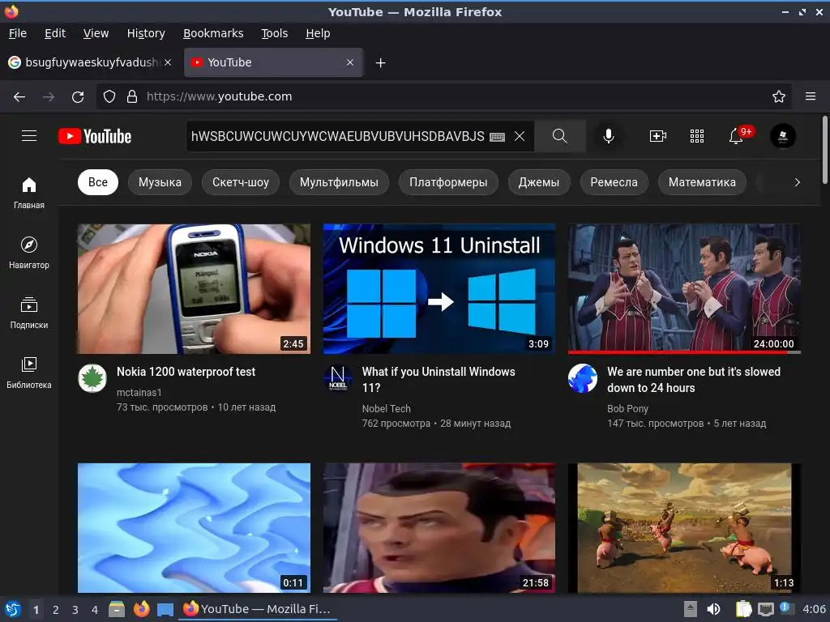Open the Bookmarks menu
830x622 pixels.
click(x=213, y=33)
